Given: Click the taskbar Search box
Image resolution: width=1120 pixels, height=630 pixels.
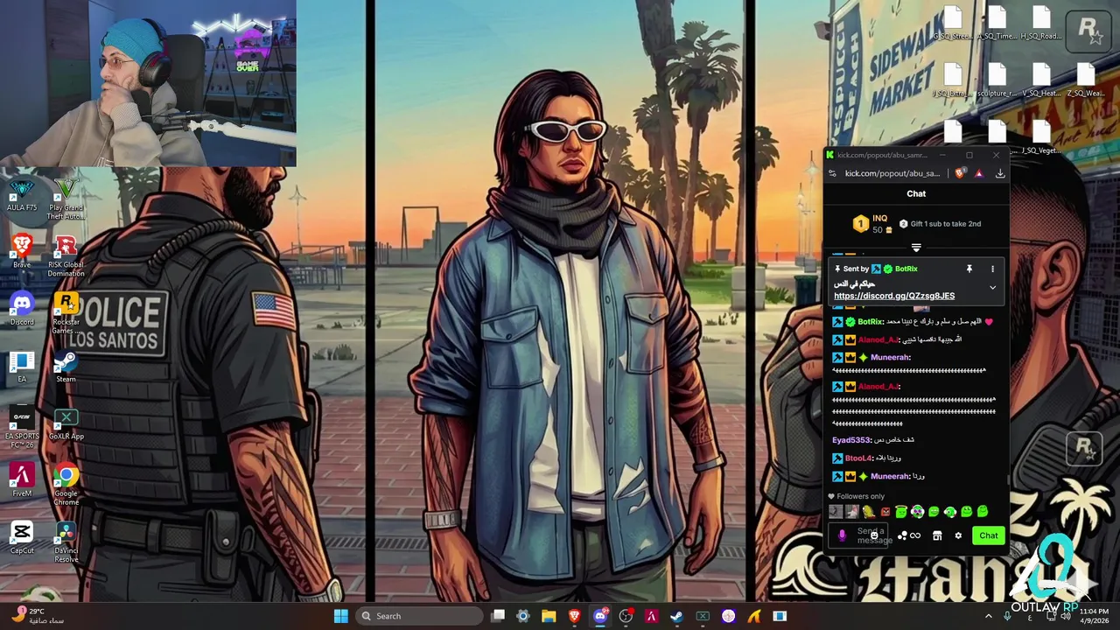Looking at the screenshot, I should (x=420, y=616).
